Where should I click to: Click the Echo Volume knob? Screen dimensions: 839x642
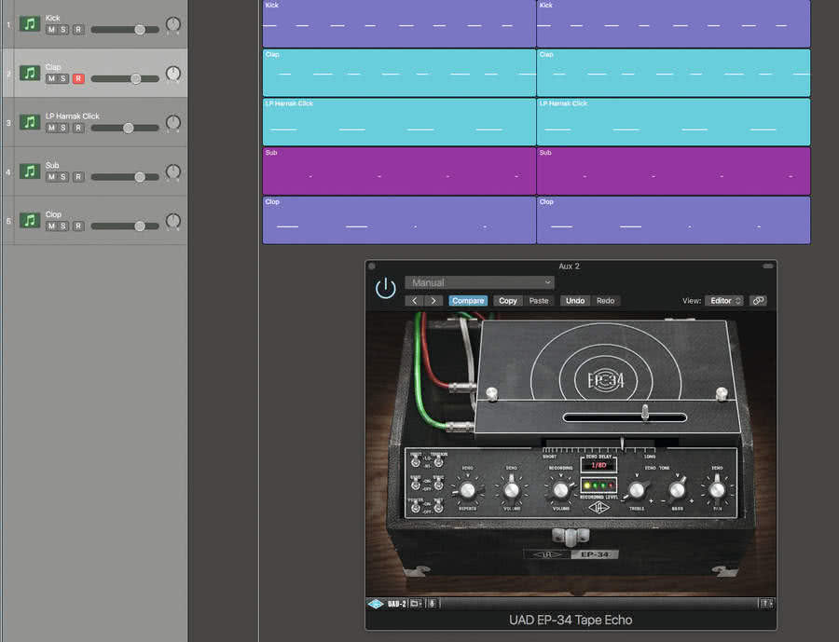(x=512, y=490)
